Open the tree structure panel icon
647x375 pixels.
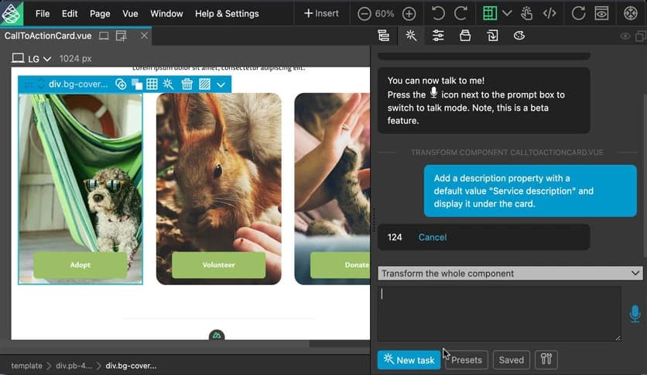(383, 36)
